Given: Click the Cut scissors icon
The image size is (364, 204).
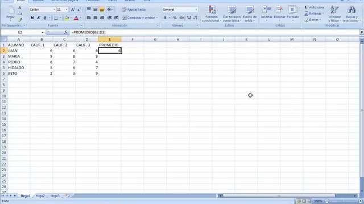Looking at the screenshot, I should pyautogui.click(x=20, y=8).
